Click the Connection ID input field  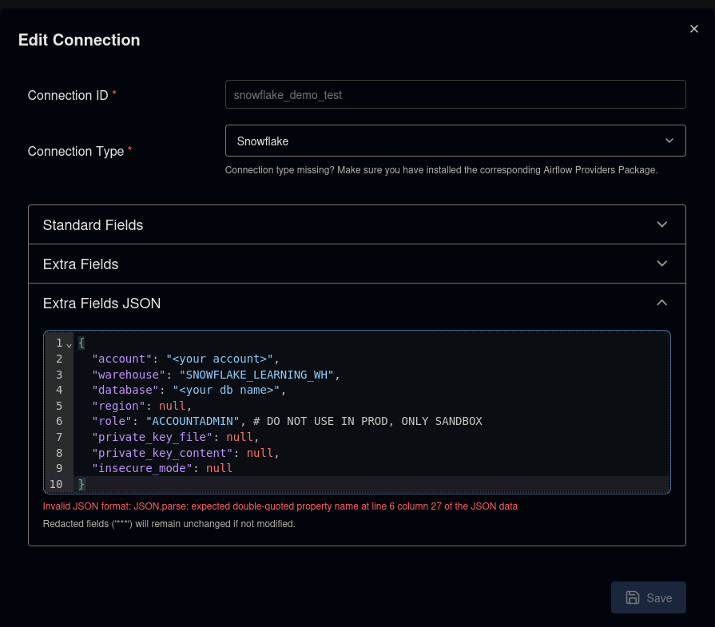(x=455, y=94)
